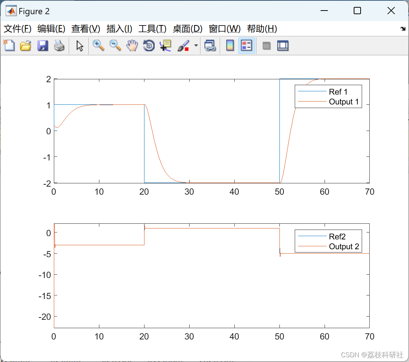The height and width of the screenshot is (362, 409).
Task: Open the 工具(T) menu
Action: (152, 29)
